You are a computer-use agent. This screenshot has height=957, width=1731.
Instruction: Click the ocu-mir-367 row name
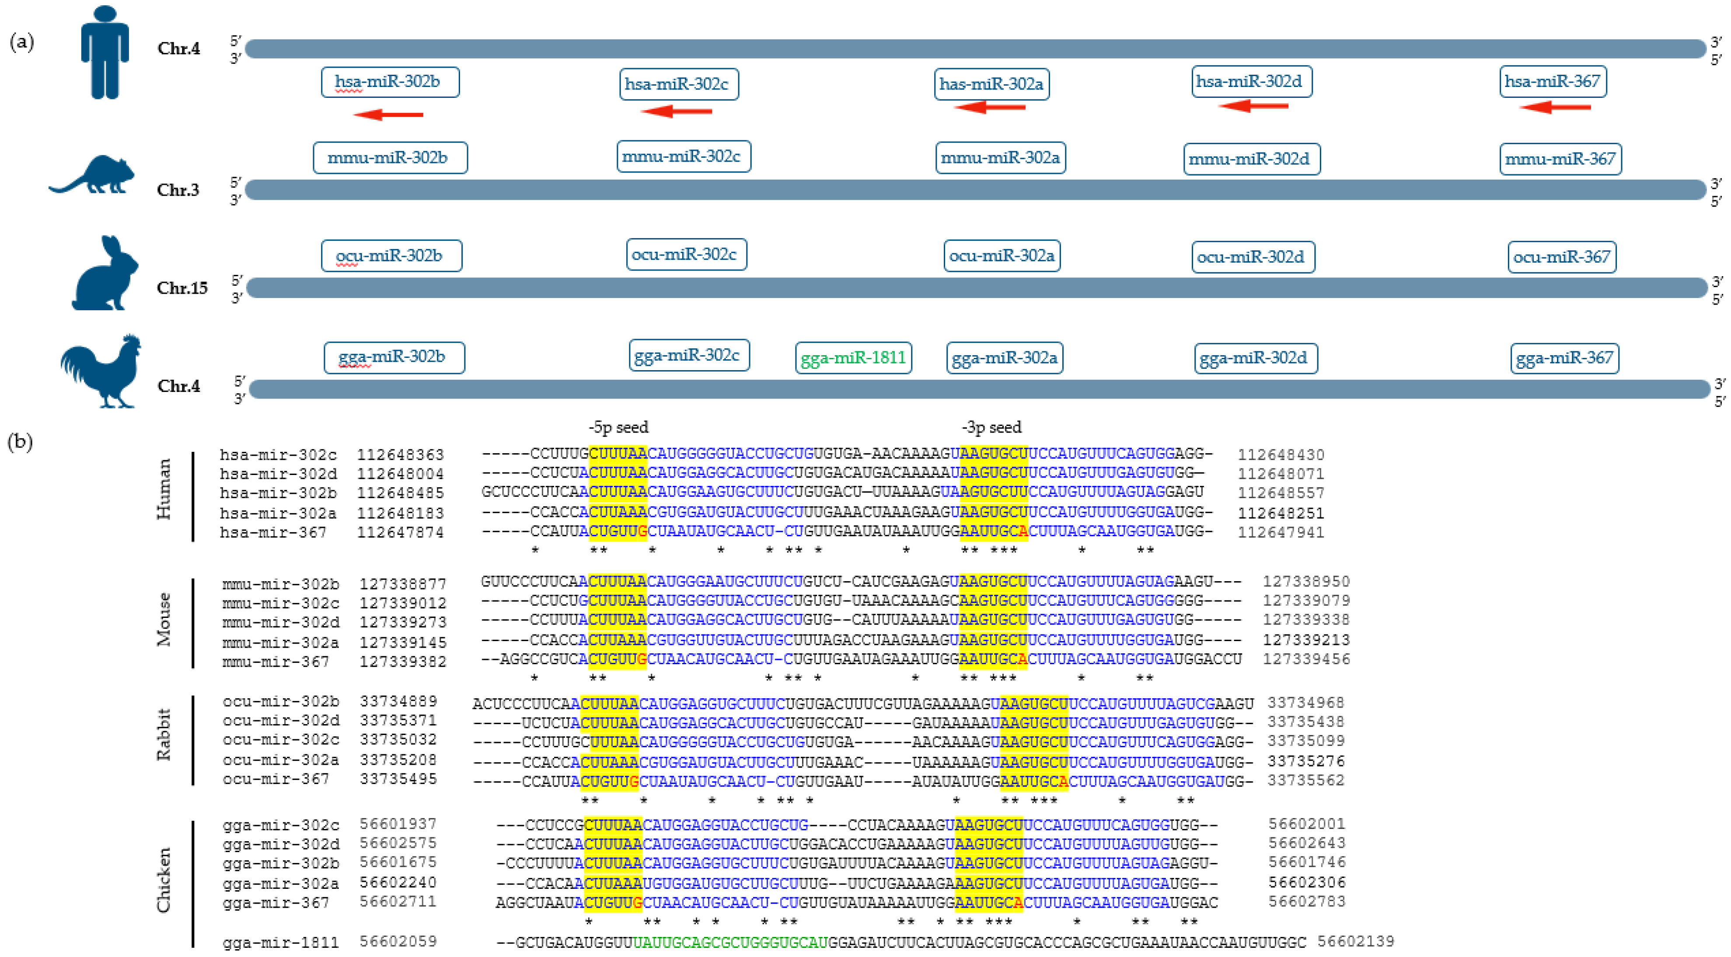tap(276, 780)
